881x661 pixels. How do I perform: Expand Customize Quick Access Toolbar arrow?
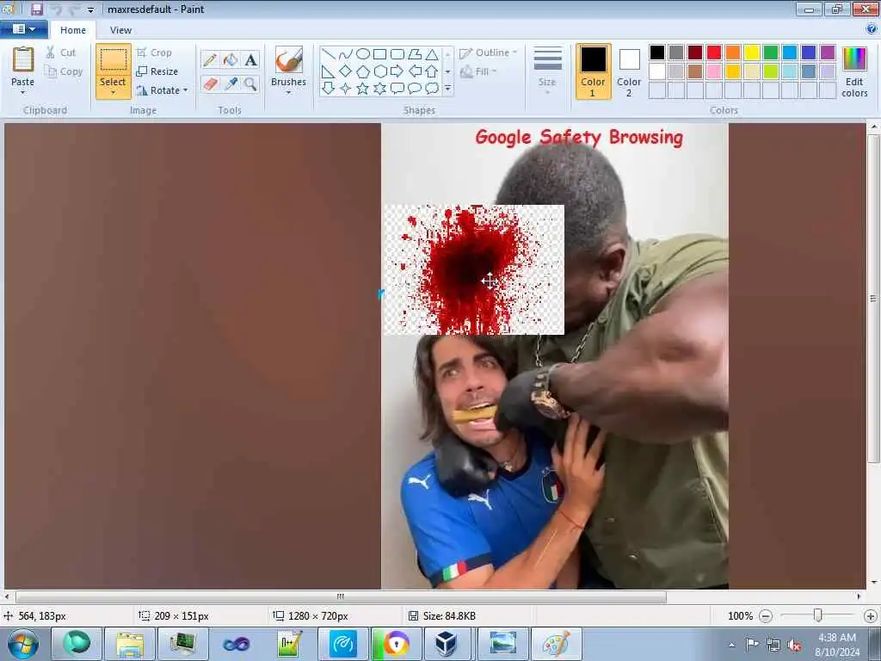tap(90, 9)
